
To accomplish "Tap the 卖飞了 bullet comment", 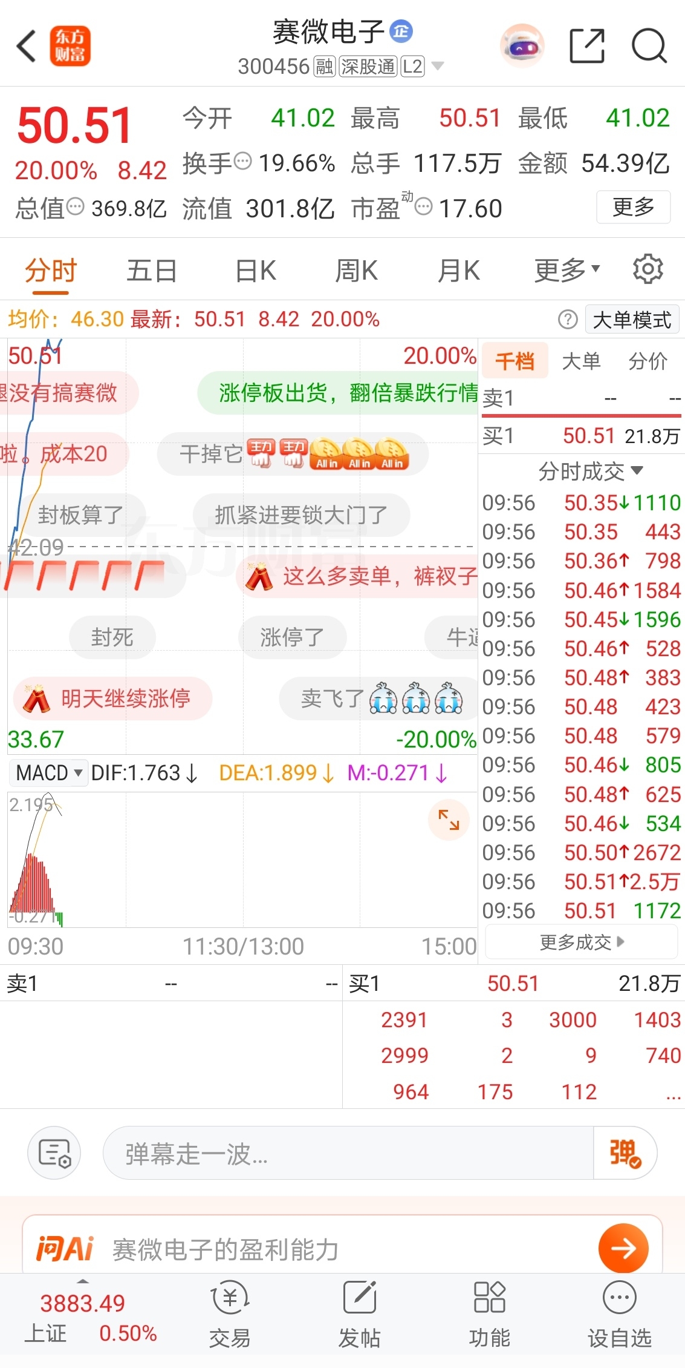I will 378,699.
